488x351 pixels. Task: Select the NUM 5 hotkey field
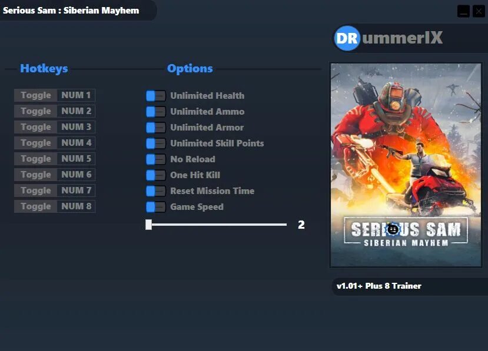tap(77, 159)
